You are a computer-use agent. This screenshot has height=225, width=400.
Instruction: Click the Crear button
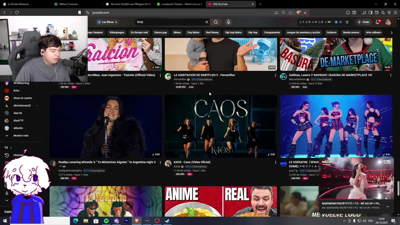point(363,22)
